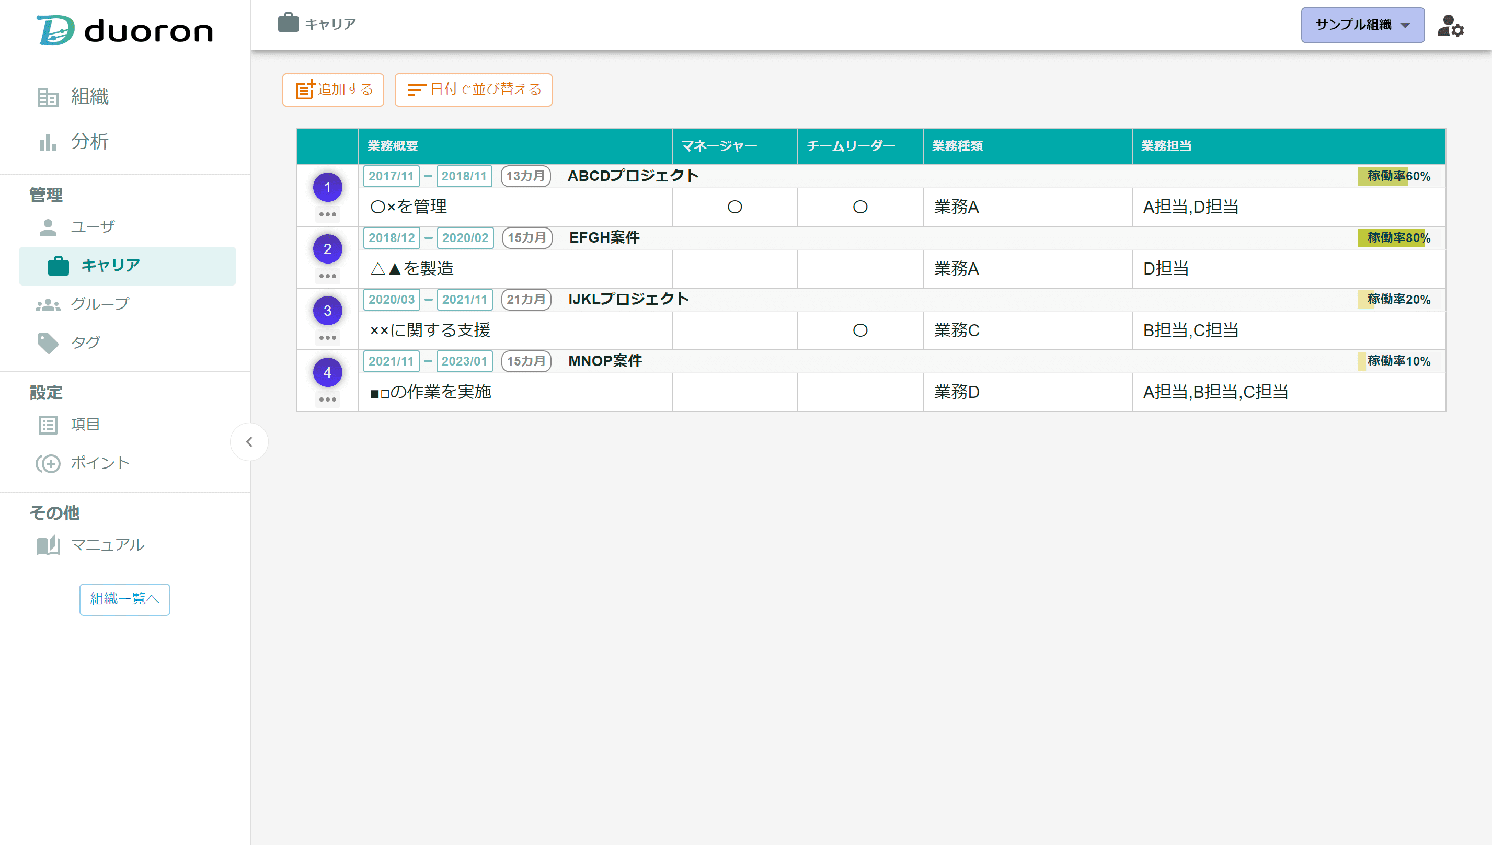The image size is (1492, 845).
Task: Click the ■□の作業を実施 cell
Action: (x=515, y=392)
